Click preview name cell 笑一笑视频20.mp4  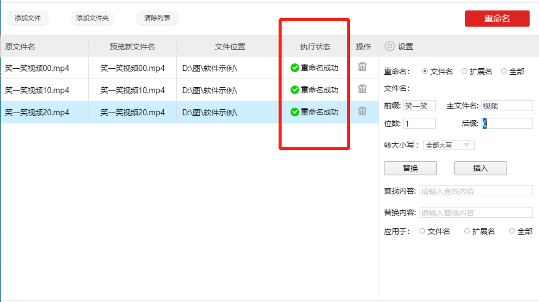[133, 112]
